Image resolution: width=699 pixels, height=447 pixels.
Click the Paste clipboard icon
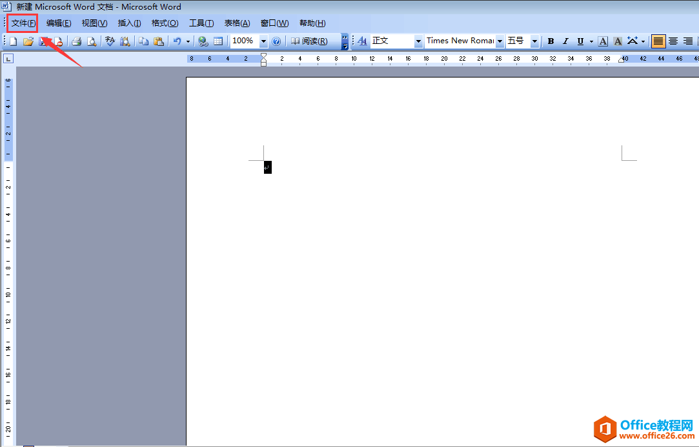click(158, 41)
